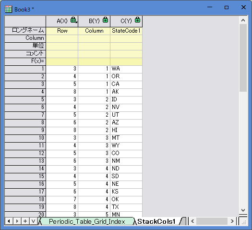Select column C(Y) header
The image size is (252, 230).
tap(126, 21)
